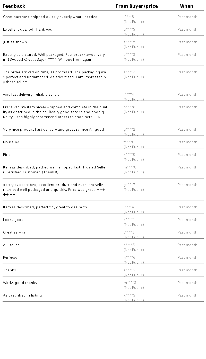Click the 'Perfecto' feedback comment
Image resolution: width=206 pixels, height=359 pixels.
(x=10, y=258)
